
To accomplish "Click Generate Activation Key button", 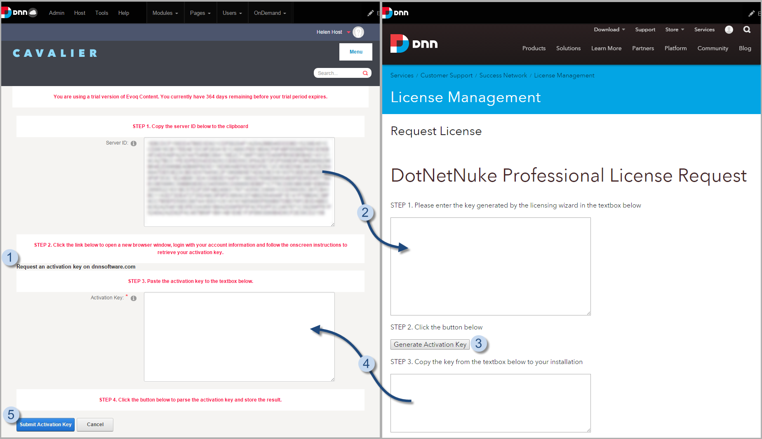I will [x=430, y=345].
